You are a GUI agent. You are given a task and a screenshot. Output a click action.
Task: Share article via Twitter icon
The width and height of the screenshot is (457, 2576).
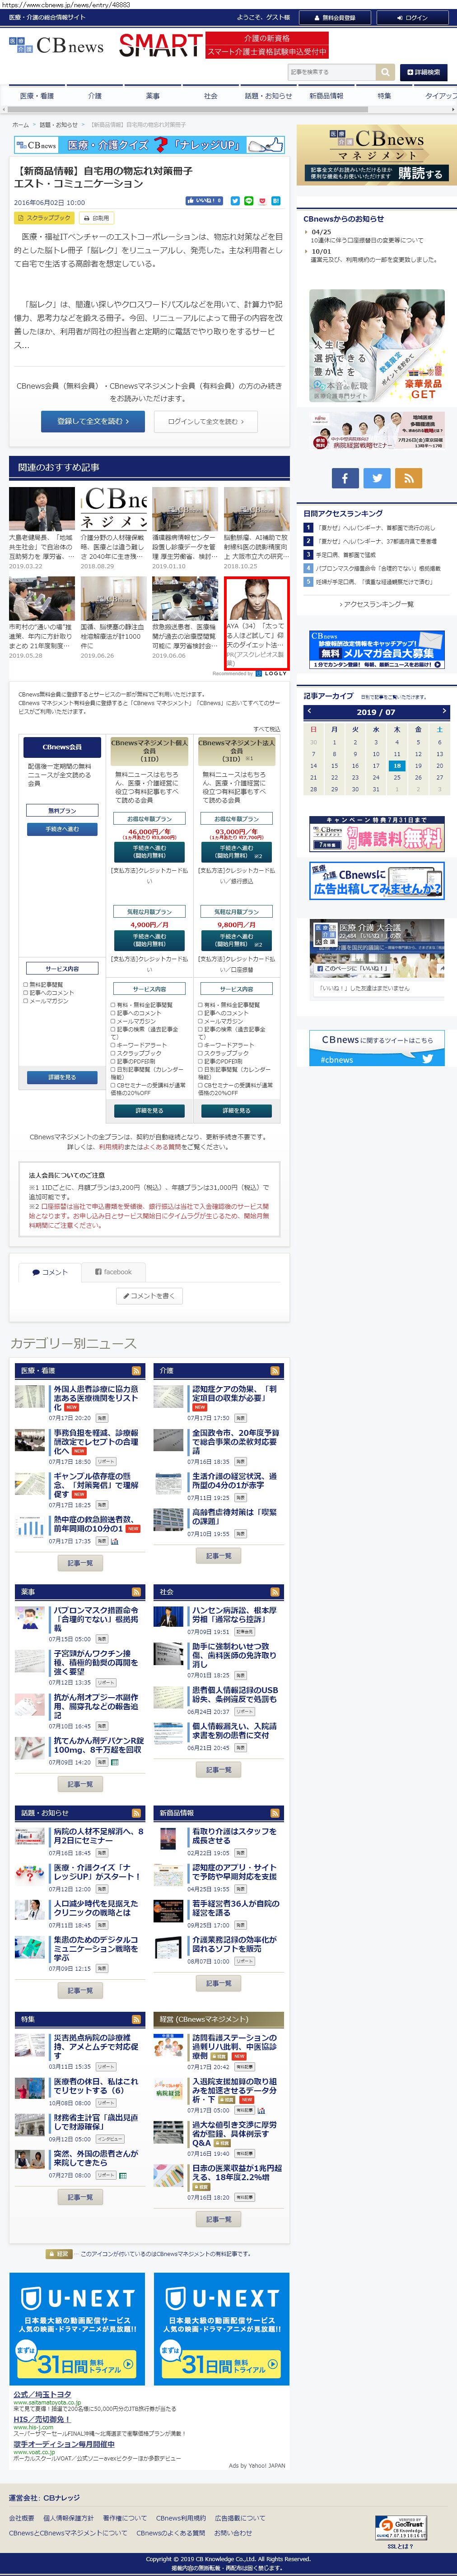(x=235, y=201)
